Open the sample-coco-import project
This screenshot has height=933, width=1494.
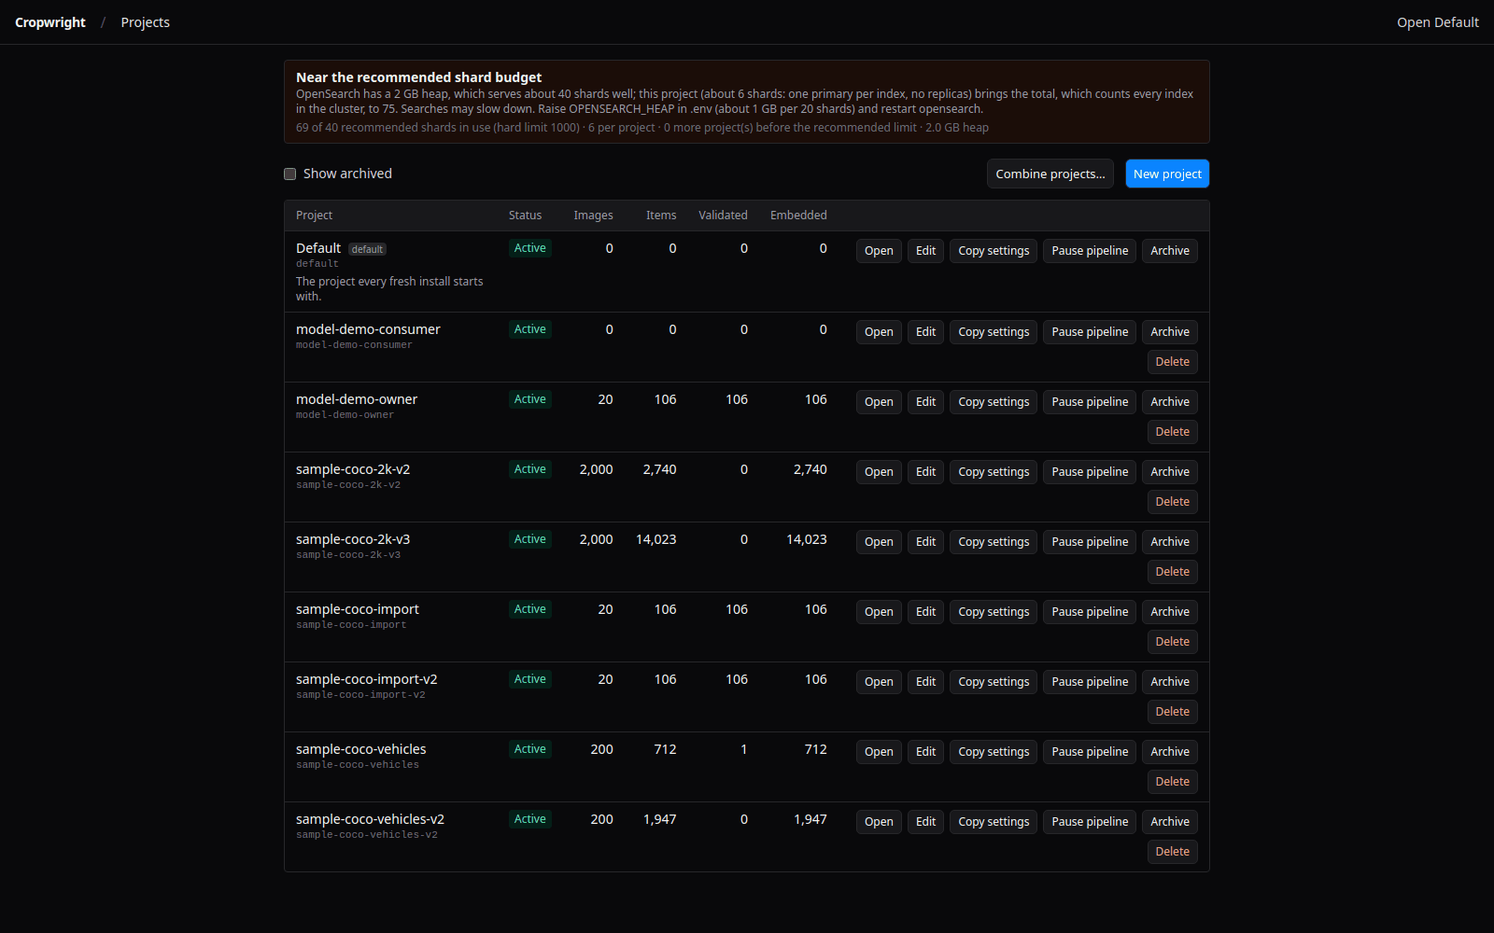(x=879, y=612)
